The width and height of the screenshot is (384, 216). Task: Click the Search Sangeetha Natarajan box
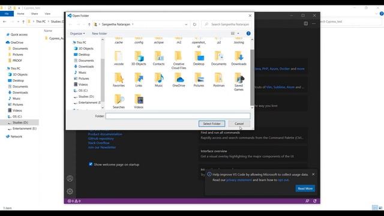227,24
